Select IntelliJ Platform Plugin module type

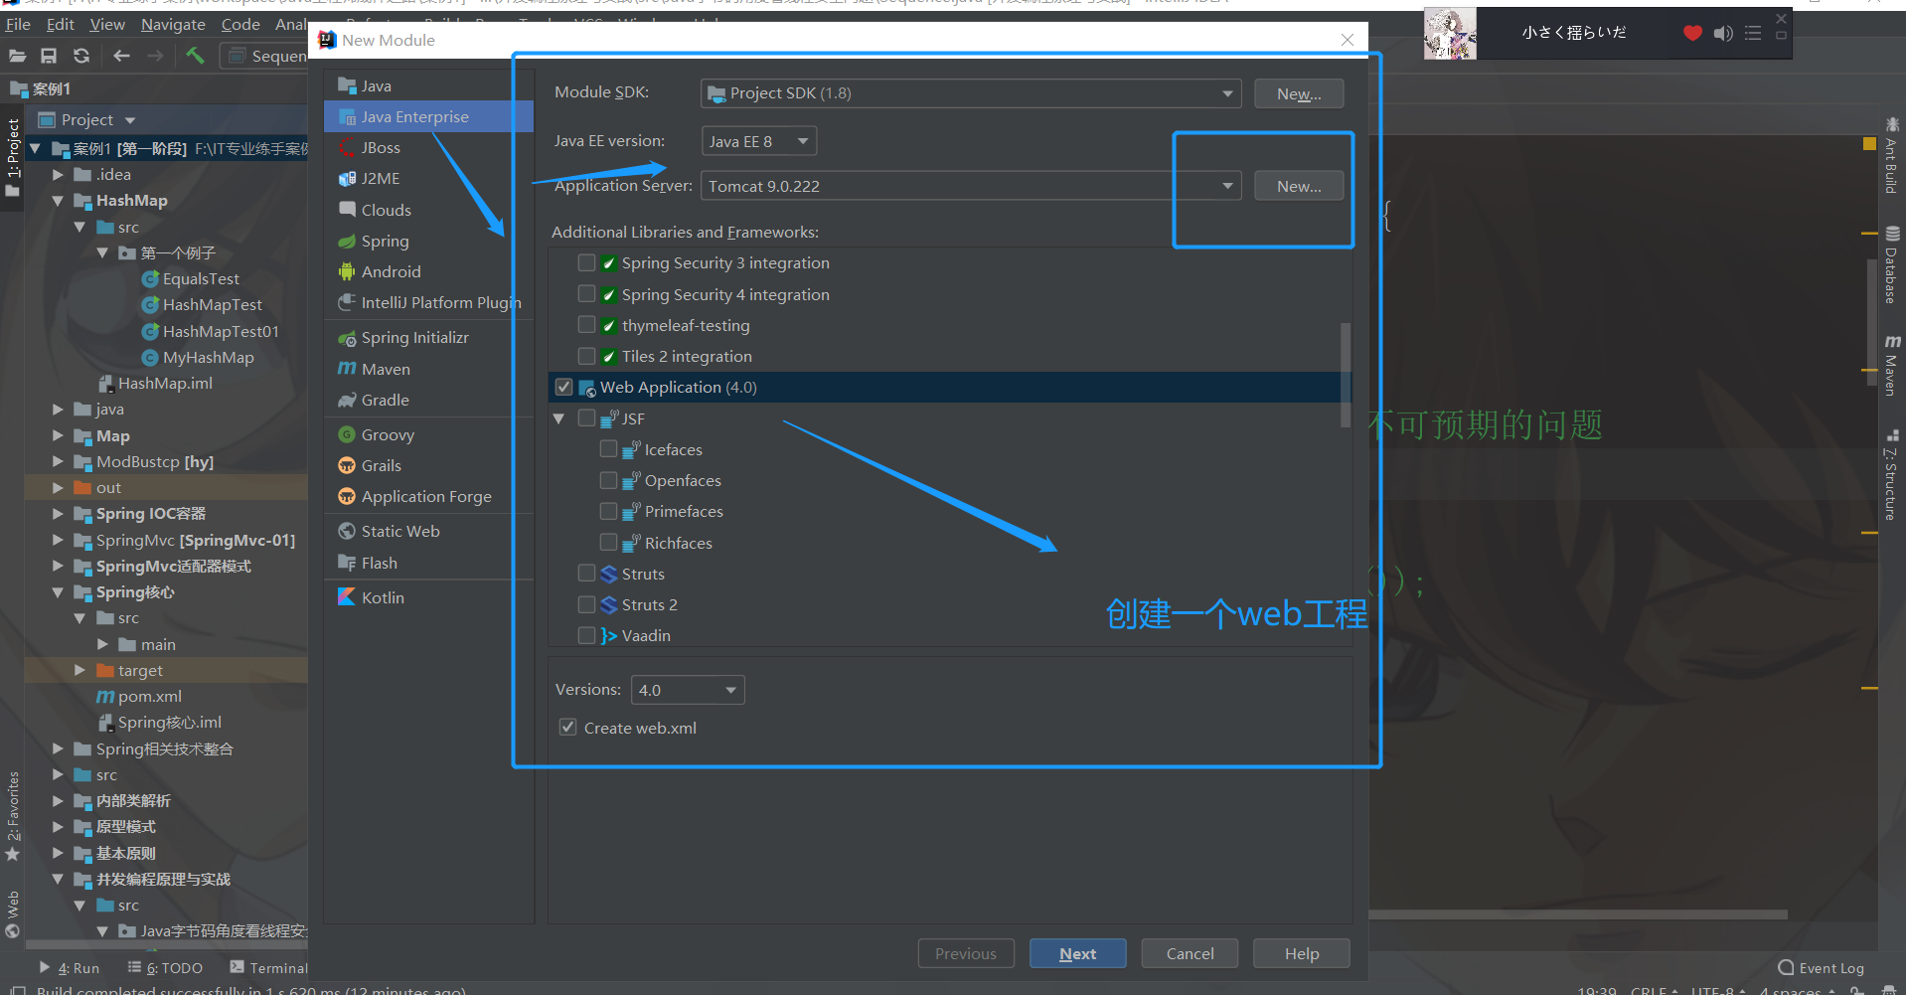click(428, 302)
